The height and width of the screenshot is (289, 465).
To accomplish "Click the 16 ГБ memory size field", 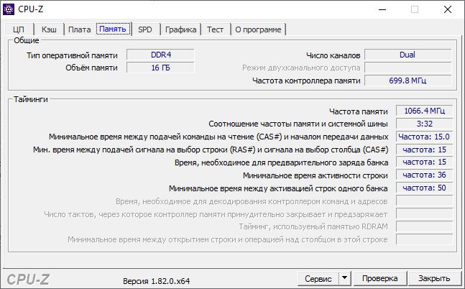I will [x=160, y=68].
